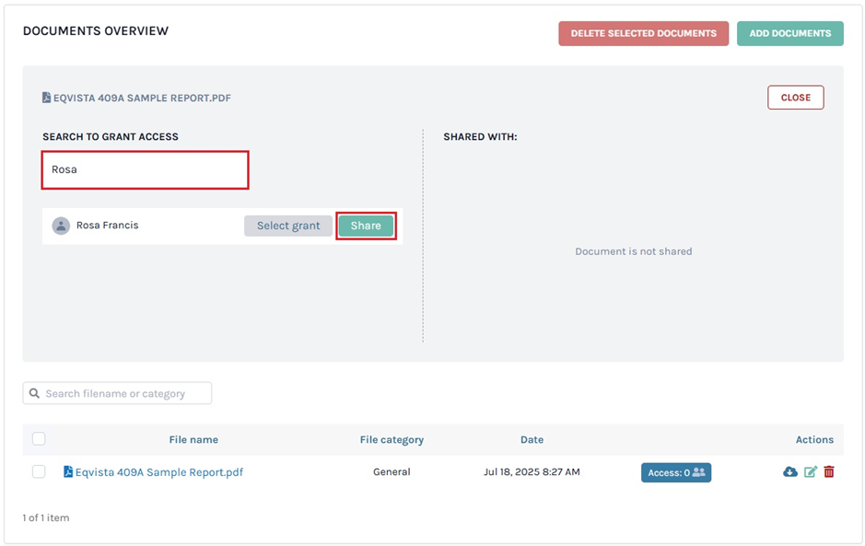Download the Eqvista 409A Sample Report
The height and width of the screenshot is (546, 865).
click(x=790, y=471)
